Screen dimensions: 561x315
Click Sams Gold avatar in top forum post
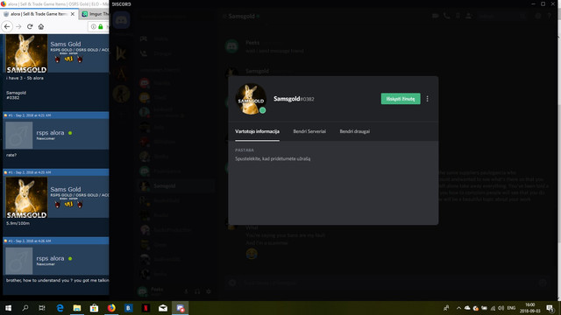[26, 54]
